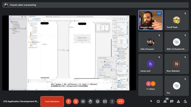Toggle Scrolling Enabled checkbox in inspector

118,51
